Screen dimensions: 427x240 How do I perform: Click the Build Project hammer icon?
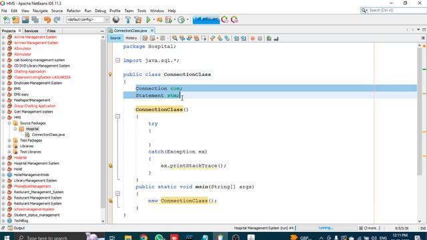tap(128, 19)
